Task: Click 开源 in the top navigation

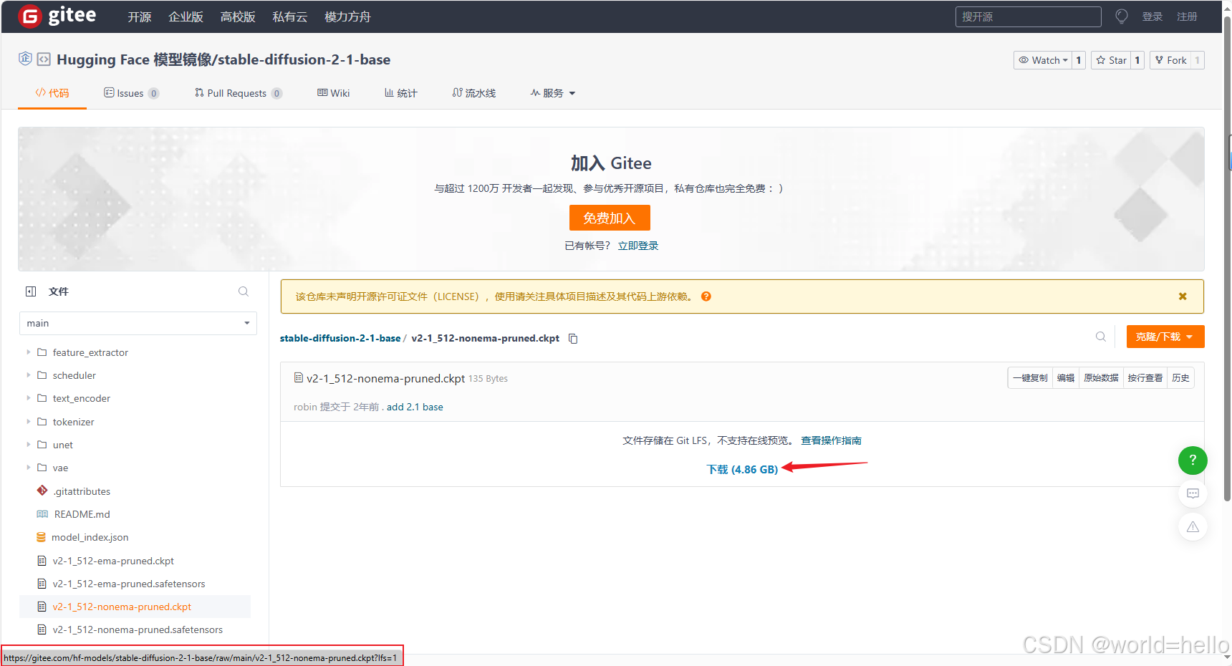Action: (140, 16)
